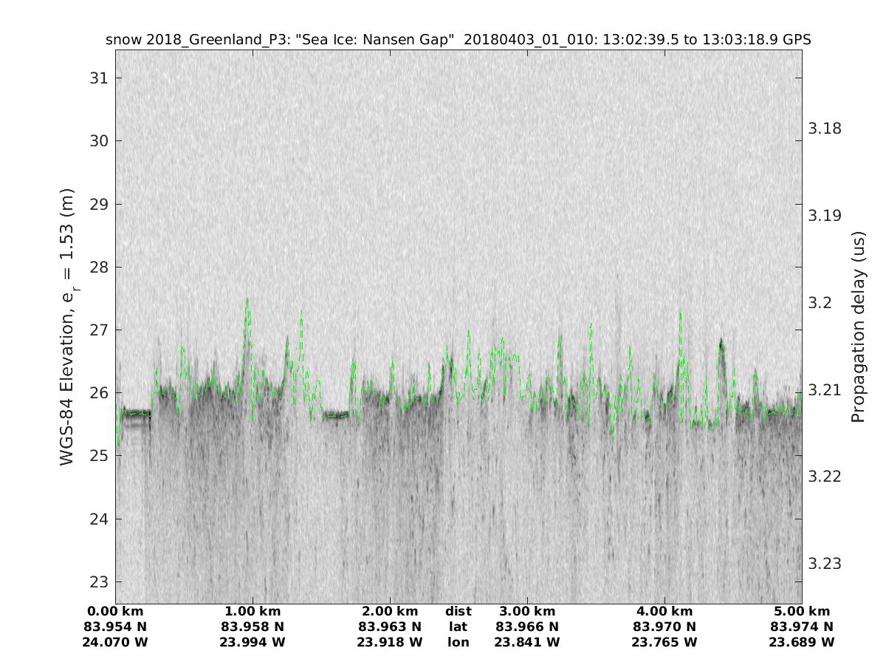Image resolution: width=886 pixels, height=665 pixels.
Task: Click the 0.00 km distance label
Action: pyautogui.click(x=116, y=612)
